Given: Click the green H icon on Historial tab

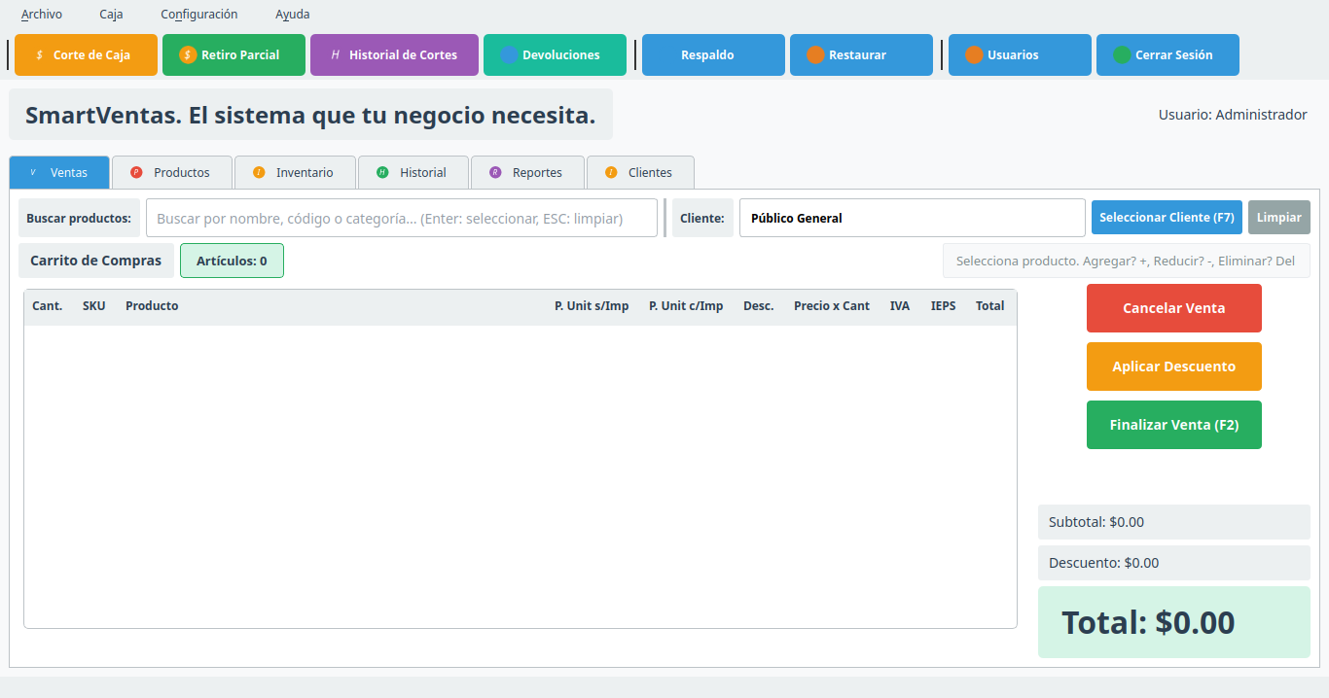Looking at the screenshot, I should [x=382, y=172].
